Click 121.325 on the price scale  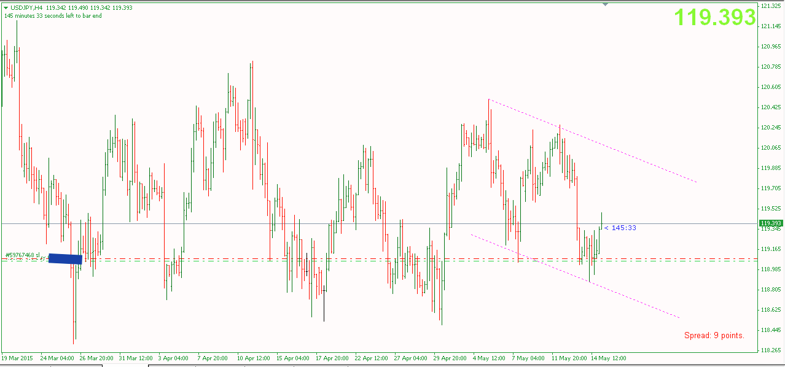770,6
